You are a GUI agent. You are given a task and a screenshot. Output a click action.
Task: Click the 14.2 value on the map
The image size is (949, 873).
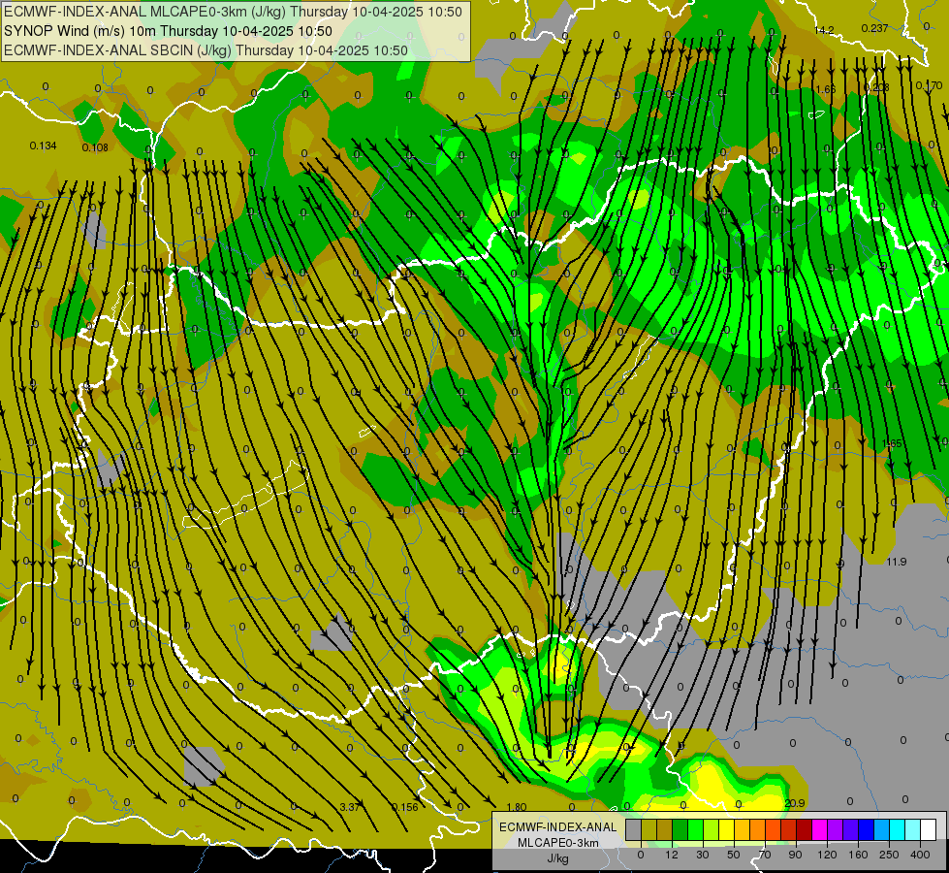click(824, 30)
